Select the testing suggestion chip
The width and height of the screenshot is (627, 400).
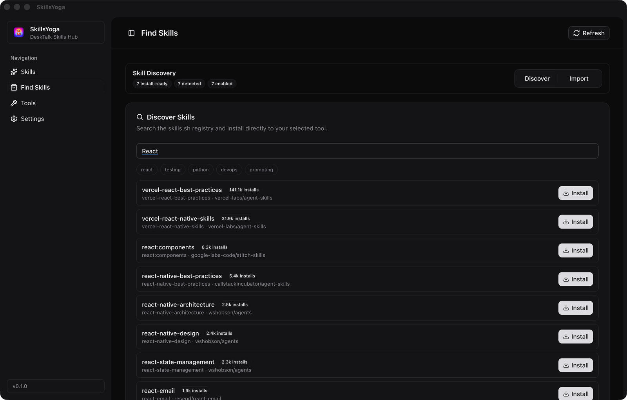(173, 170)
